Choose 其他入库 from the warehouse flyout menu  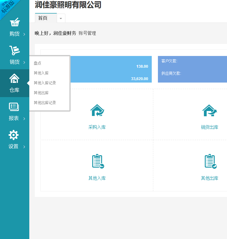coord(41,73)
